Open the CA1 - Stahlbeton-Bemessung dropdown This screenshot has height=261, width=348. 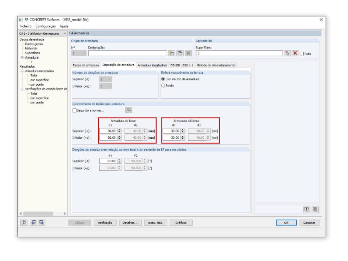(x=65, y=33)
